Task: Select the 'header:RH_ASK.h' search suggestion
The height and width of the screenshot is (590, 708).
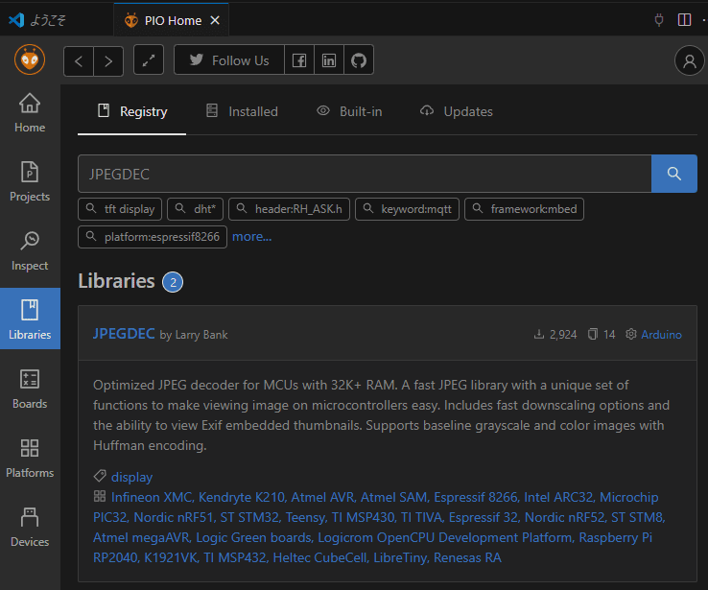Action: pyautogui.click(x=289, y=209)
